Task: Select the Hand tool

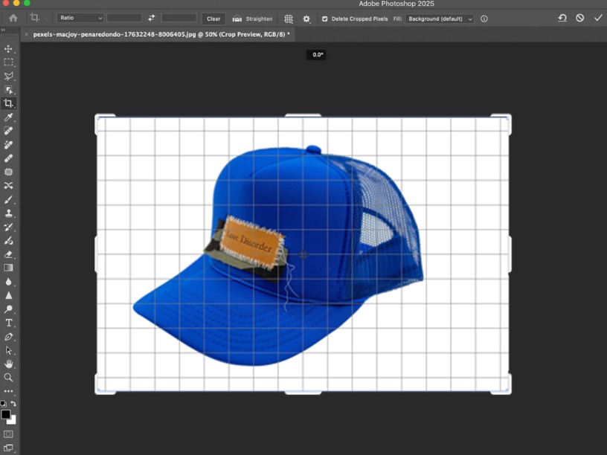Action: pos(9,364)
